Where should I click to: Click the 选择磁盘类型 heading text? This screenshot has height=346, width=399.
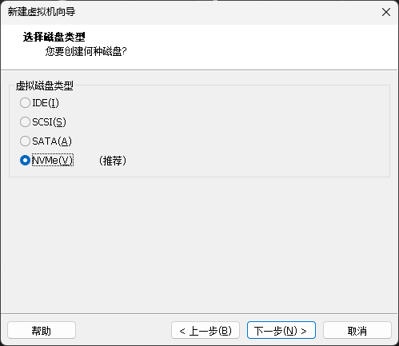coord(54,37)
